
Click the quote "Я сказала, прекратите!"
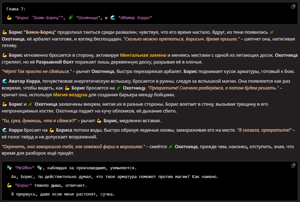(x=265, y=130)
